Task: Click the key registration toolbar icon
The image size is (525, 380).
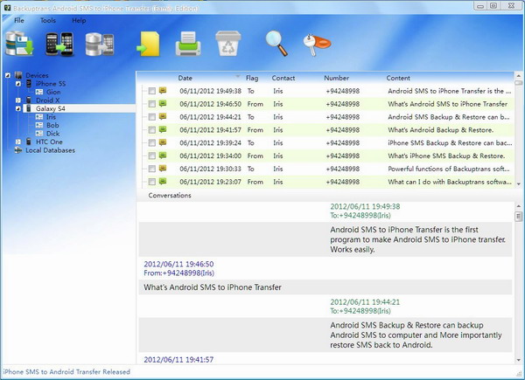Action: (x=317, y=45)
